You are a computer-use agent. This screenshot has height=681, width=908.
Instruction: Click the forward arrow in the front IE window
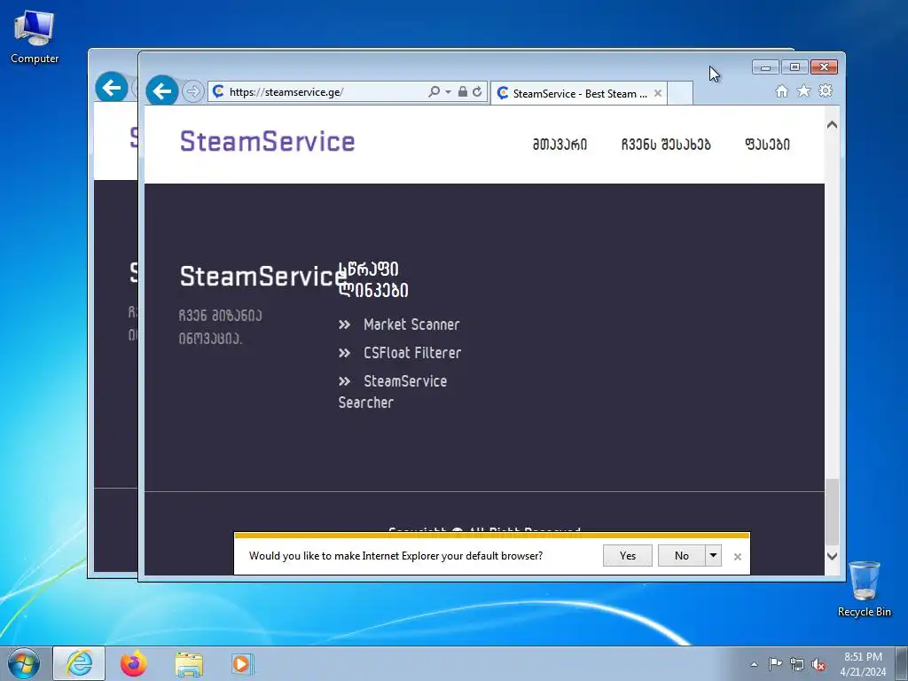[192, 91]
